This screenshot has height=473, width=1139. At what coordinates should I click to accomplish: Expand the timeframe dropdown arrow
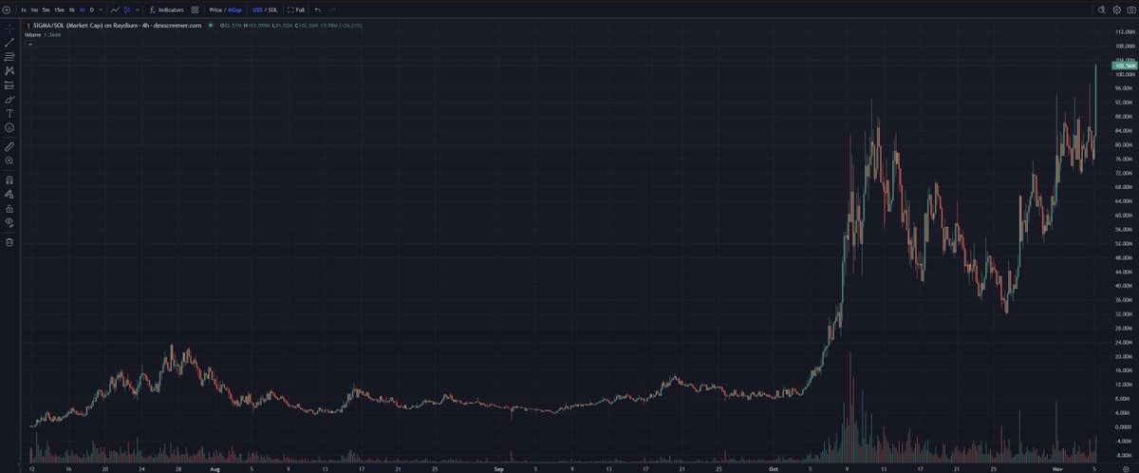pos(101,9)
